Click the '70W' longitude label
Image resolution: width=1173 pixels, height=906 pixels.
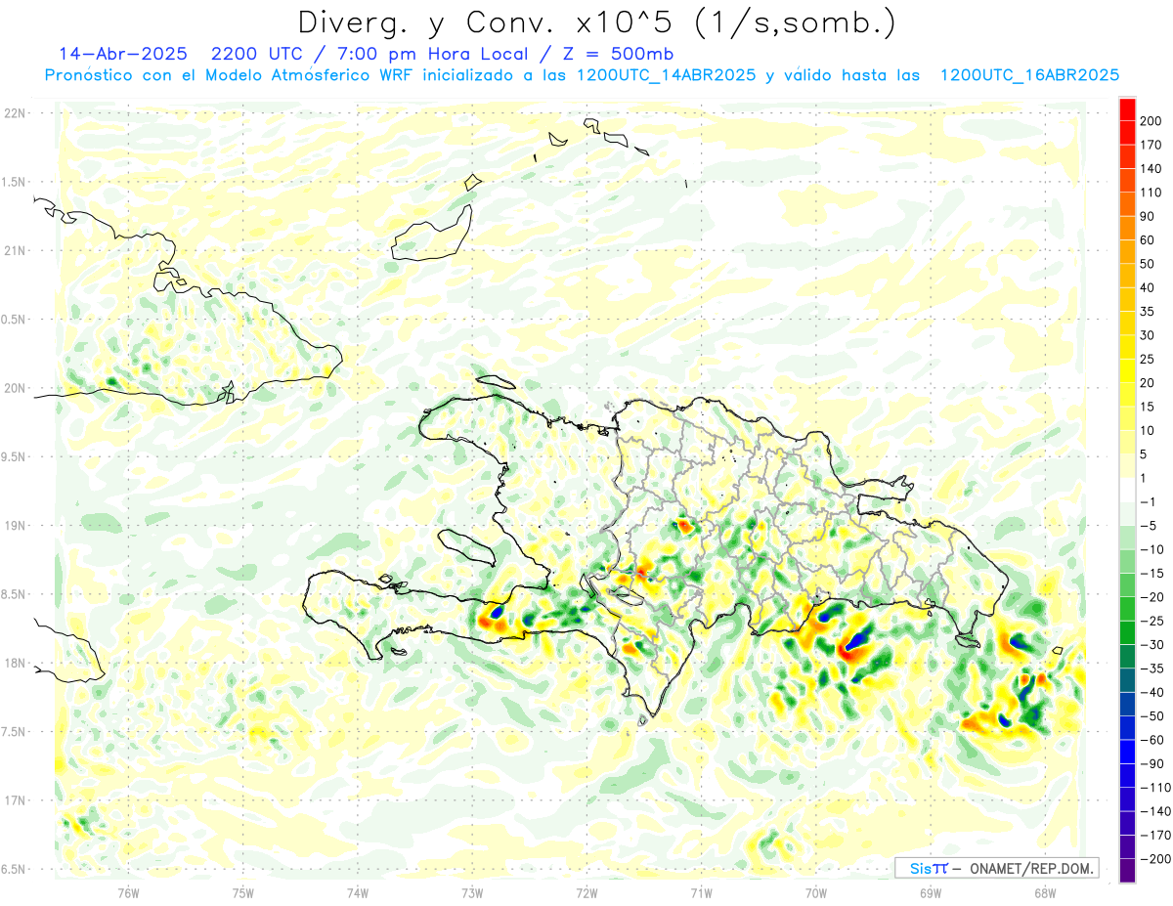(815, 892)
